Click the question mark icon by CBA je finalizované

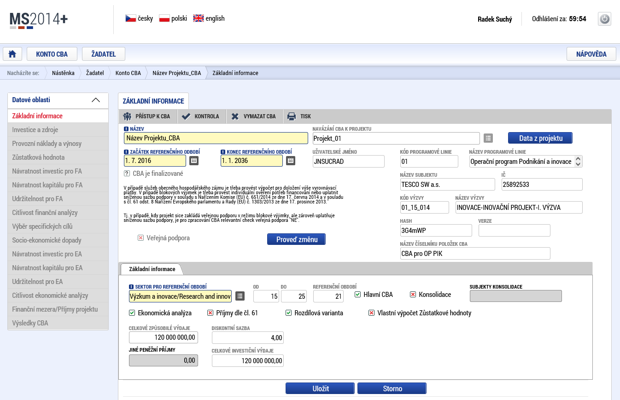127,174
